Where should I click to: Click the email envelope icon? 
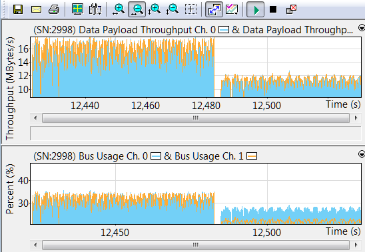[36, 9]
